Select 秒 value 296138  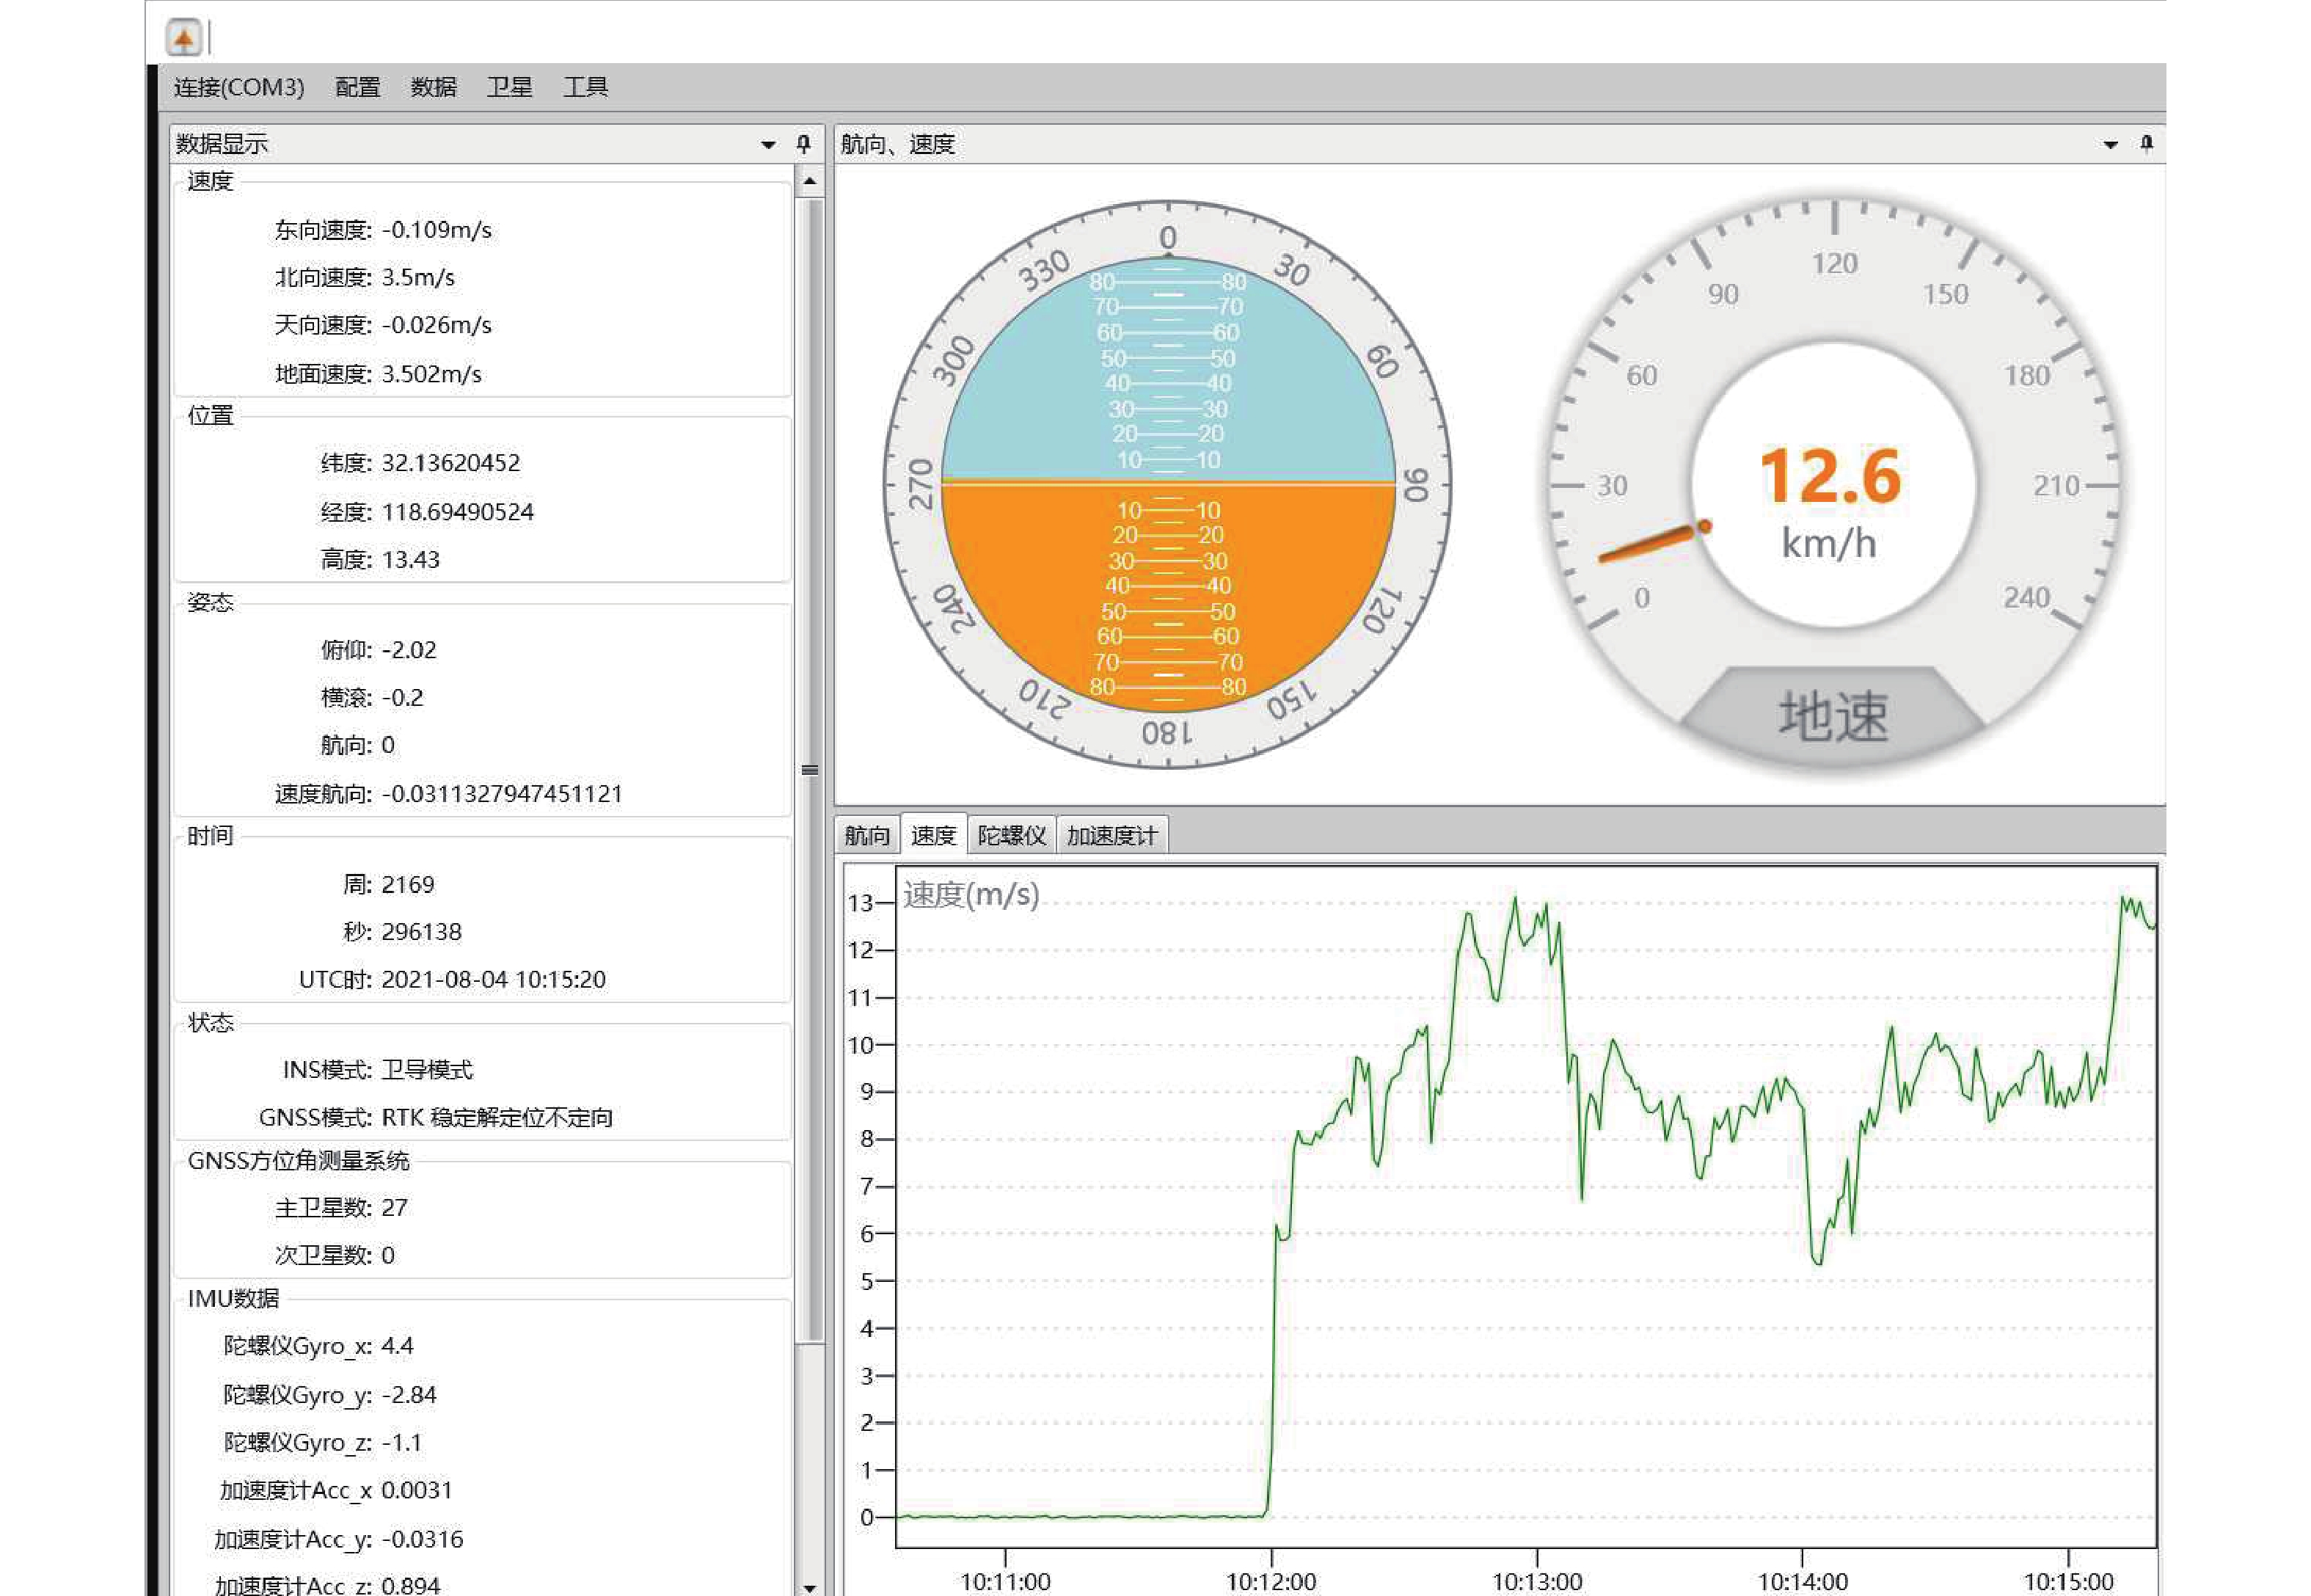click(422, 932)
